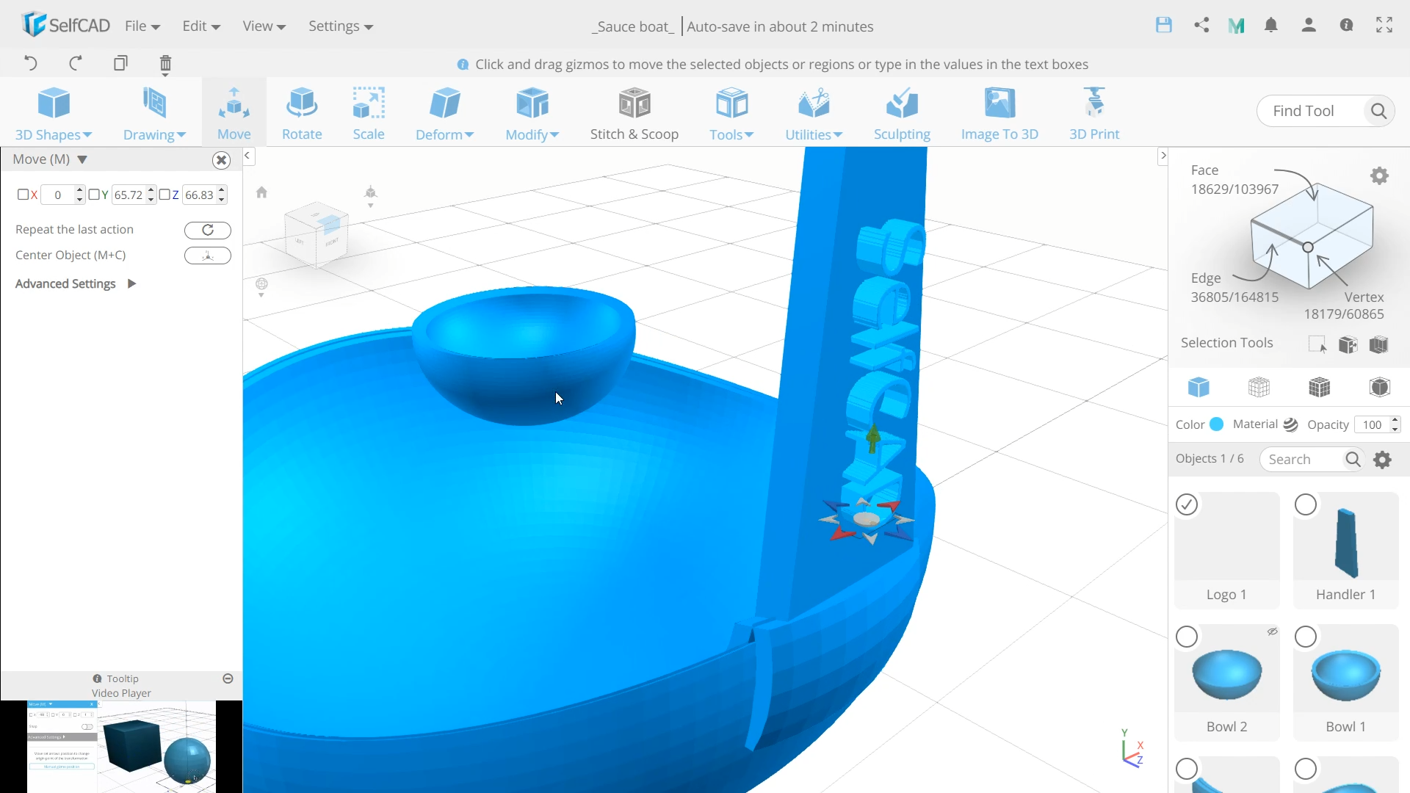
Task: Click the Find Tool search field
Action: (x=1310, y=111)
